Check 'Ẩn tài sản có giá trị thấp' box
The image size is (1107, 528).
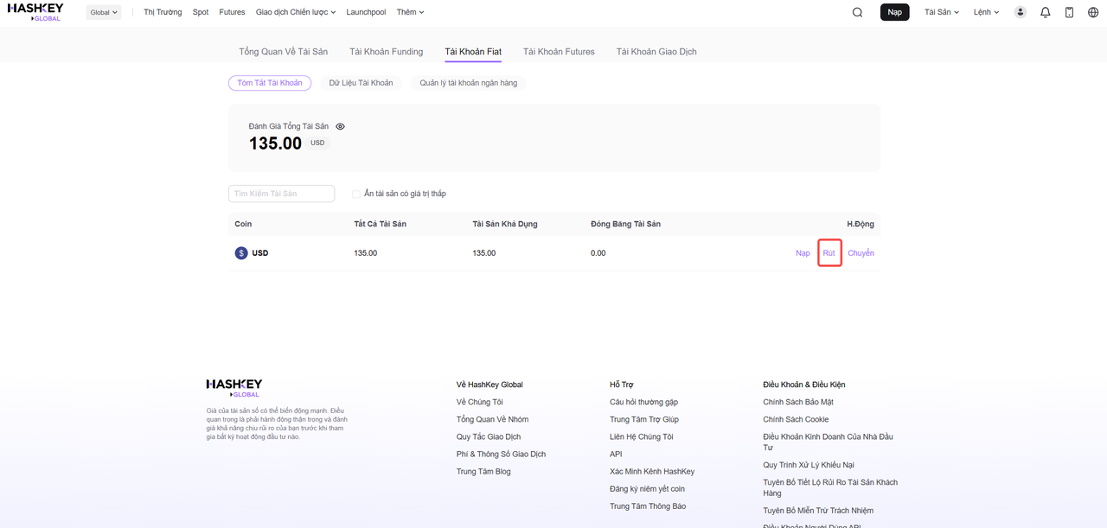pos(356,194)
